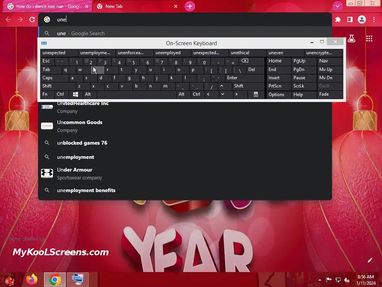Viewport: 382px width, 287px height.
Task: Select 'unemployment' search suggestion
Action: coord(185,157)
